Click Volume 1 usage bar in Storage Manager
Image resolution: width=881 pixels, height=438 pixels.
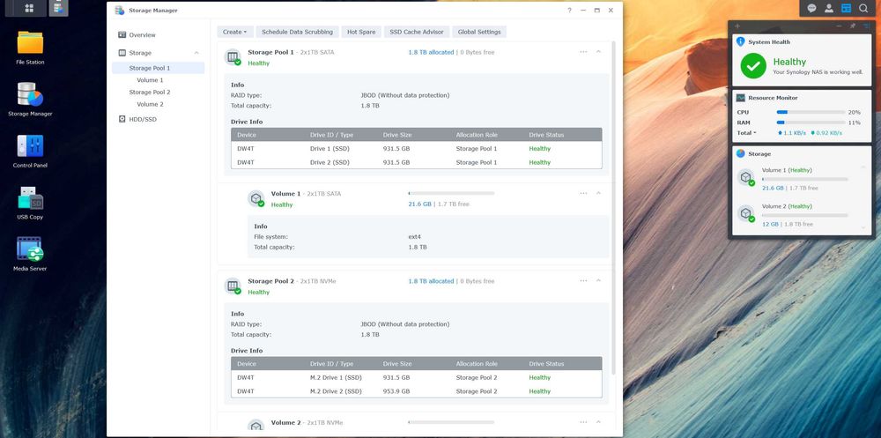(451, 193)
